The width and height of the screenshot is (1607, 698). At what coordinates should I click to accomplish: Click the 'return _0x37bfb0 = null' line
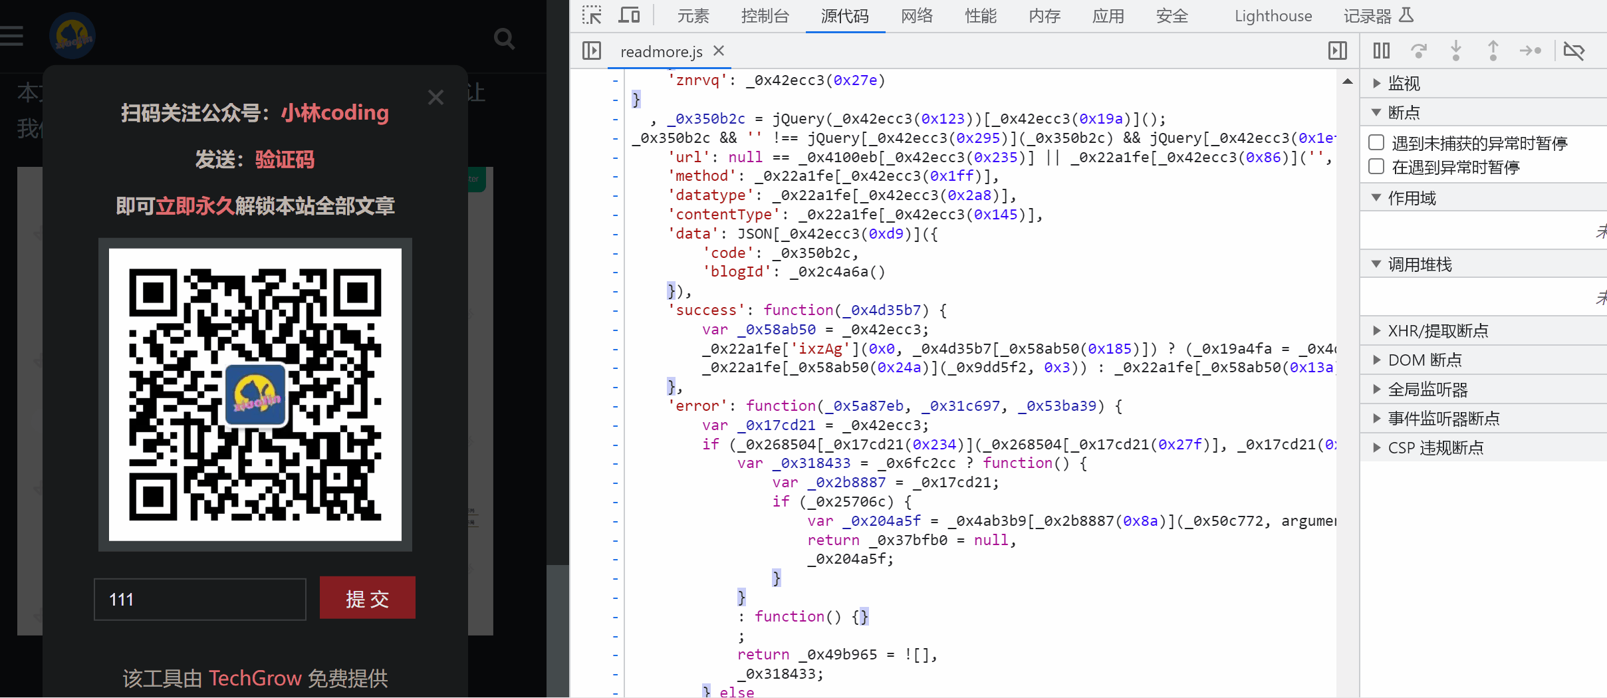(x=912, y=540)
